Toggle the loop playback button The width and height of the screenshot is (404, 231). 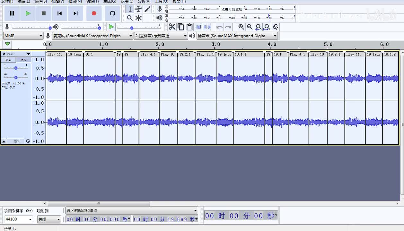point(112,13)
